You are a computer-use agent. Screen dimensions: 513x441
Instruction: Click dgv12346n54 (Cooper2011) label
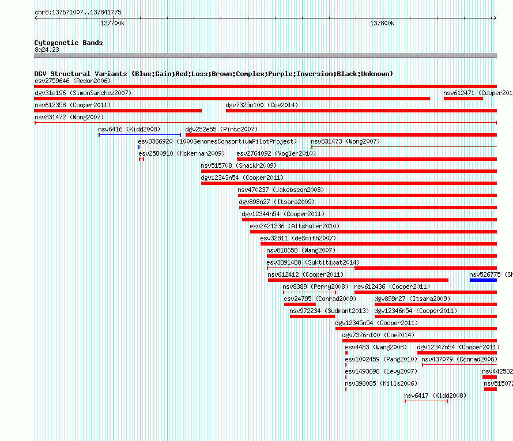(x=416, y=311)
